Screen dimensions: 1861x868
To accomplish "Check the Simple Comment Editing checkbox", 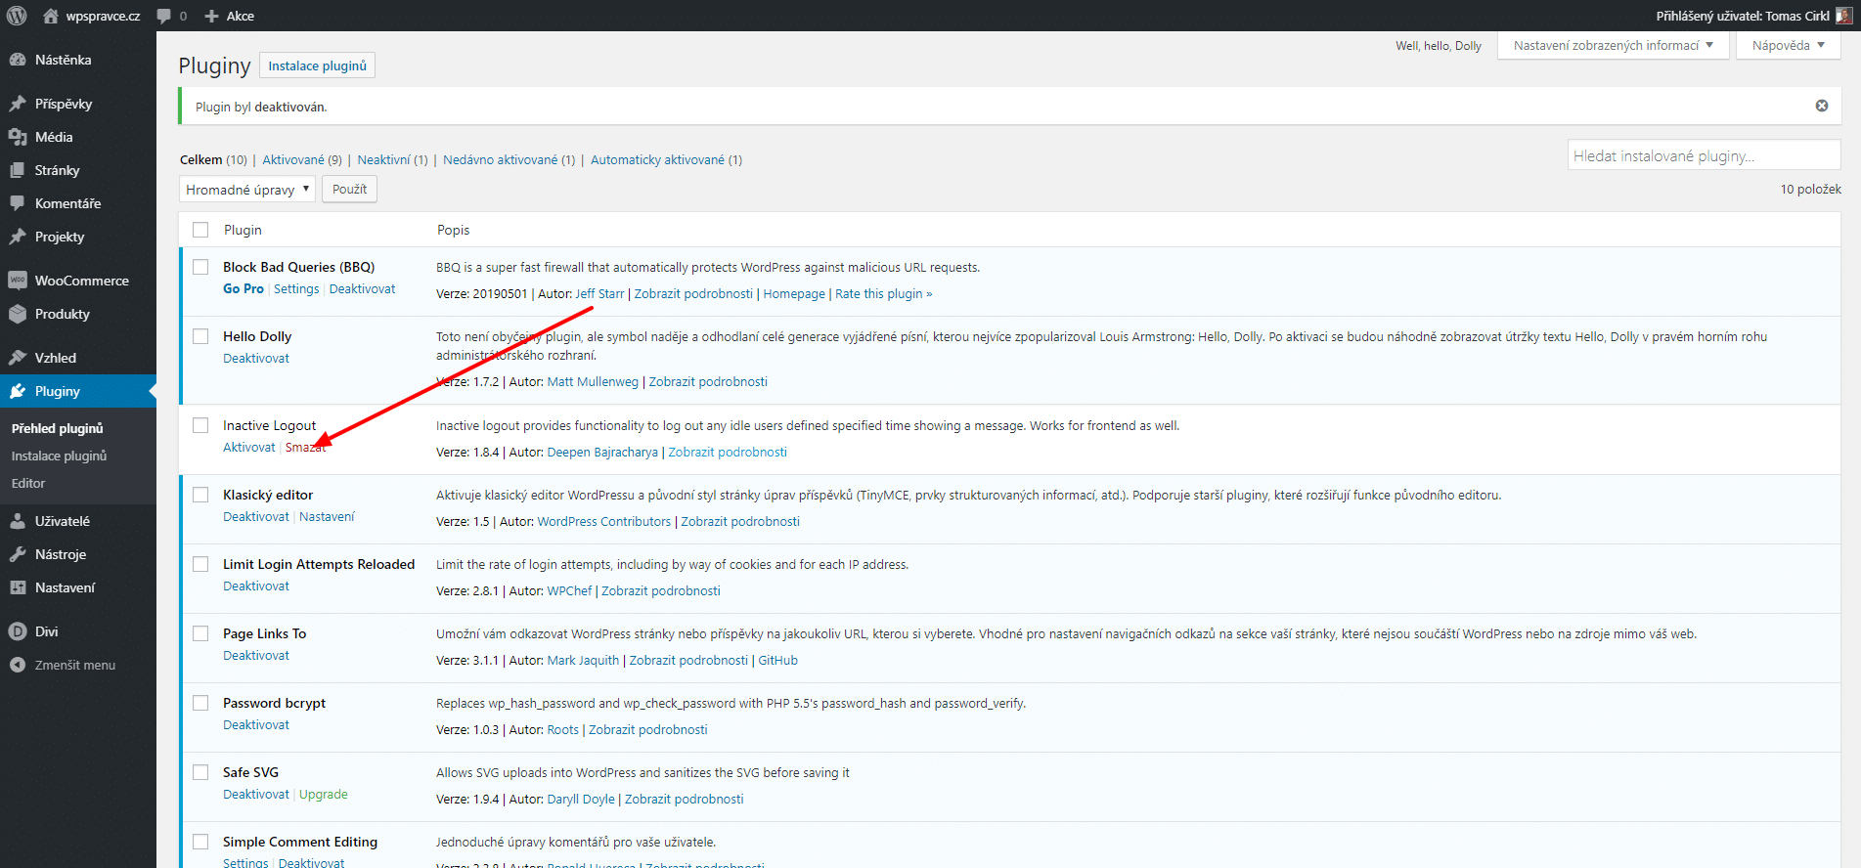I will tap(200, 842).
